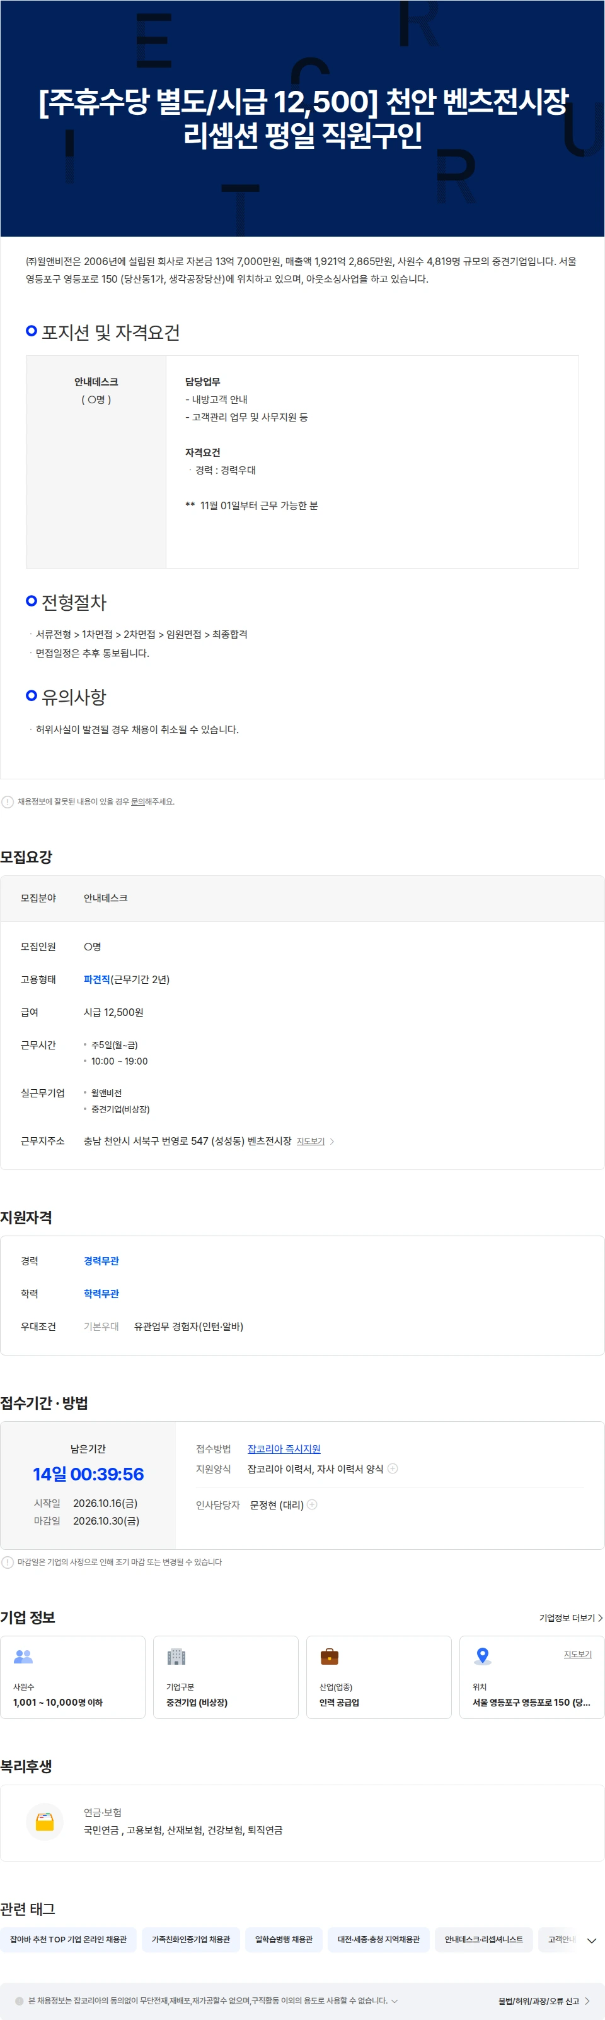Open 지도보기 next to 근무지주소

coord(311,1141)
